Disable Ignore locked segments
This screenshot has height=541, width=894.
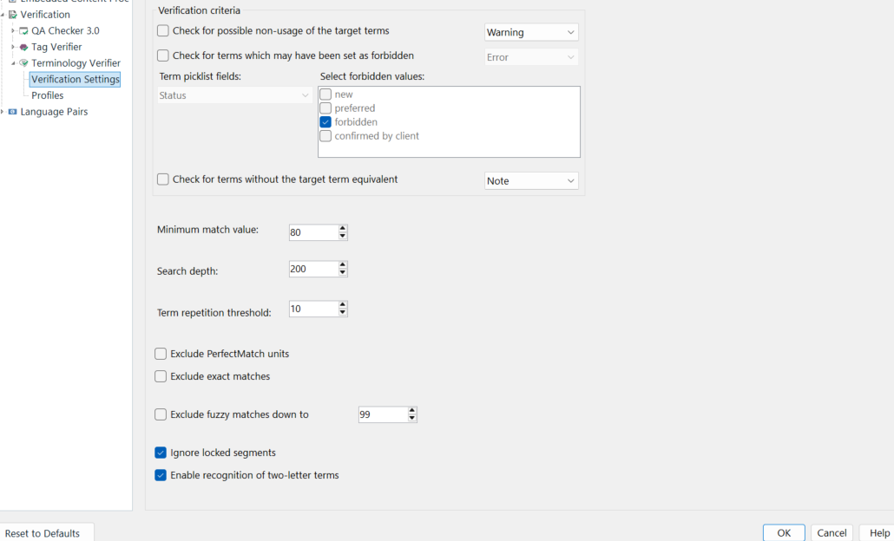coord(160,452)
